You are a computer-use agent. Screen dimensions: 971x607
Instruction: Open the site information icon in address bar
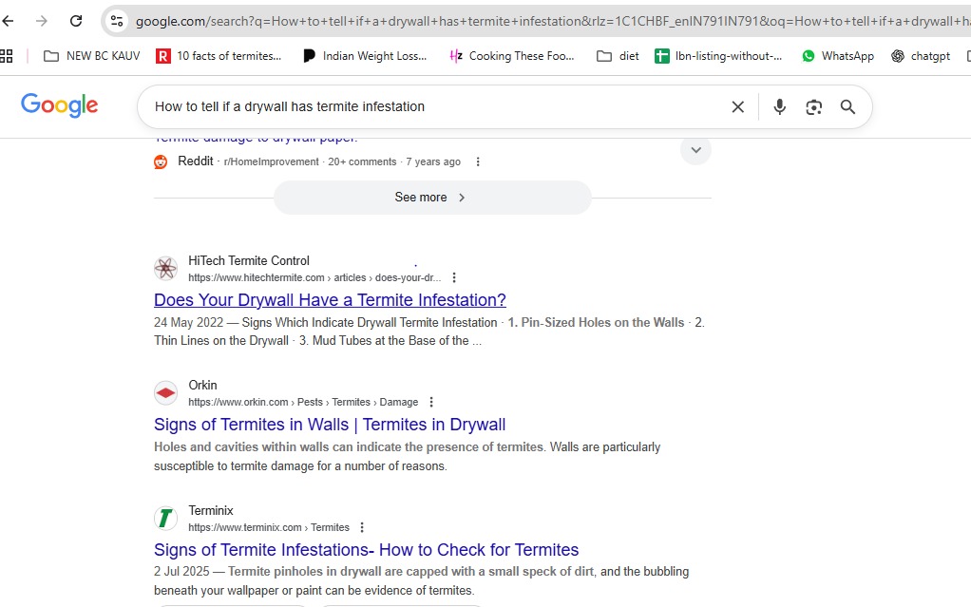tap(117, 21)
